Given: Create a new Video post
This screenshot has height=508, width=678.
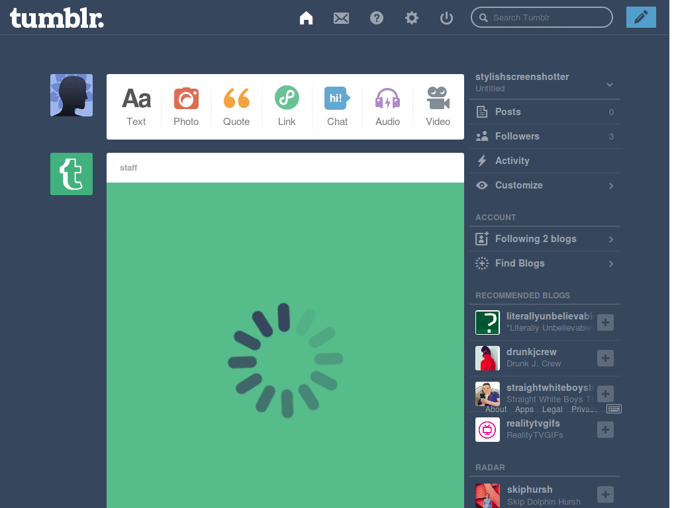Looking at the screenshot, I should [438, 106].
